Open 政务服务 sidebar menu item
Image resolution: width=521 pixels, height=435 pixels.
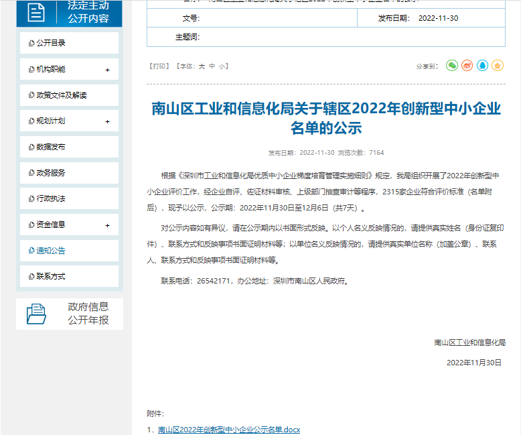pyautogui.click(x=51, y=173)
